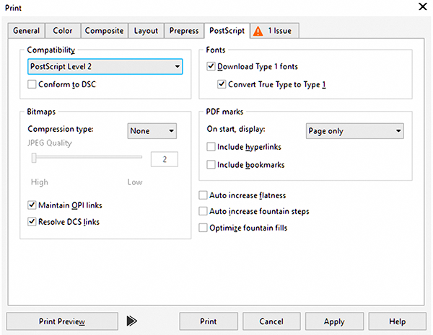Check Auto increase flatness
The image size is (433, 335).
204,195
